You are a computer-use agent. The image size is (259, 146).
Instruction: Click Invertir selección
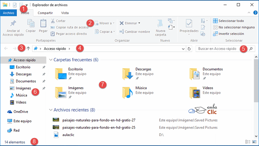[229, 34]
